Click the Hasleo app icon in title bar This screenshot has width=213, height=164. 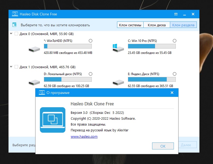click(15, 14)
